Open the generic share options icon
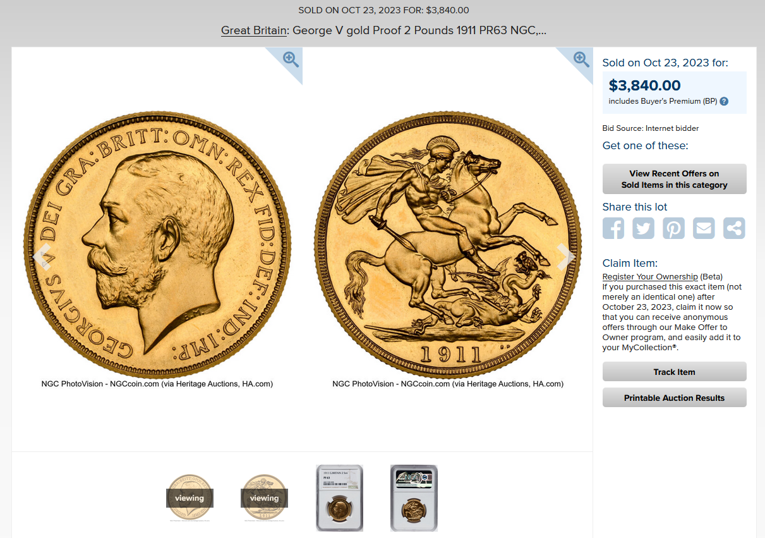The image size is (765, 538). [x=734, y=228]
